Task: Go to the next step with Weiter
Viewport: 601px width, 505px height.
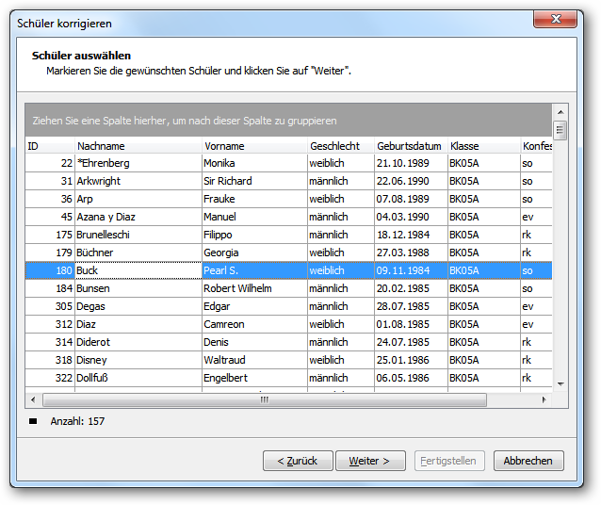Action: [370, 461]
